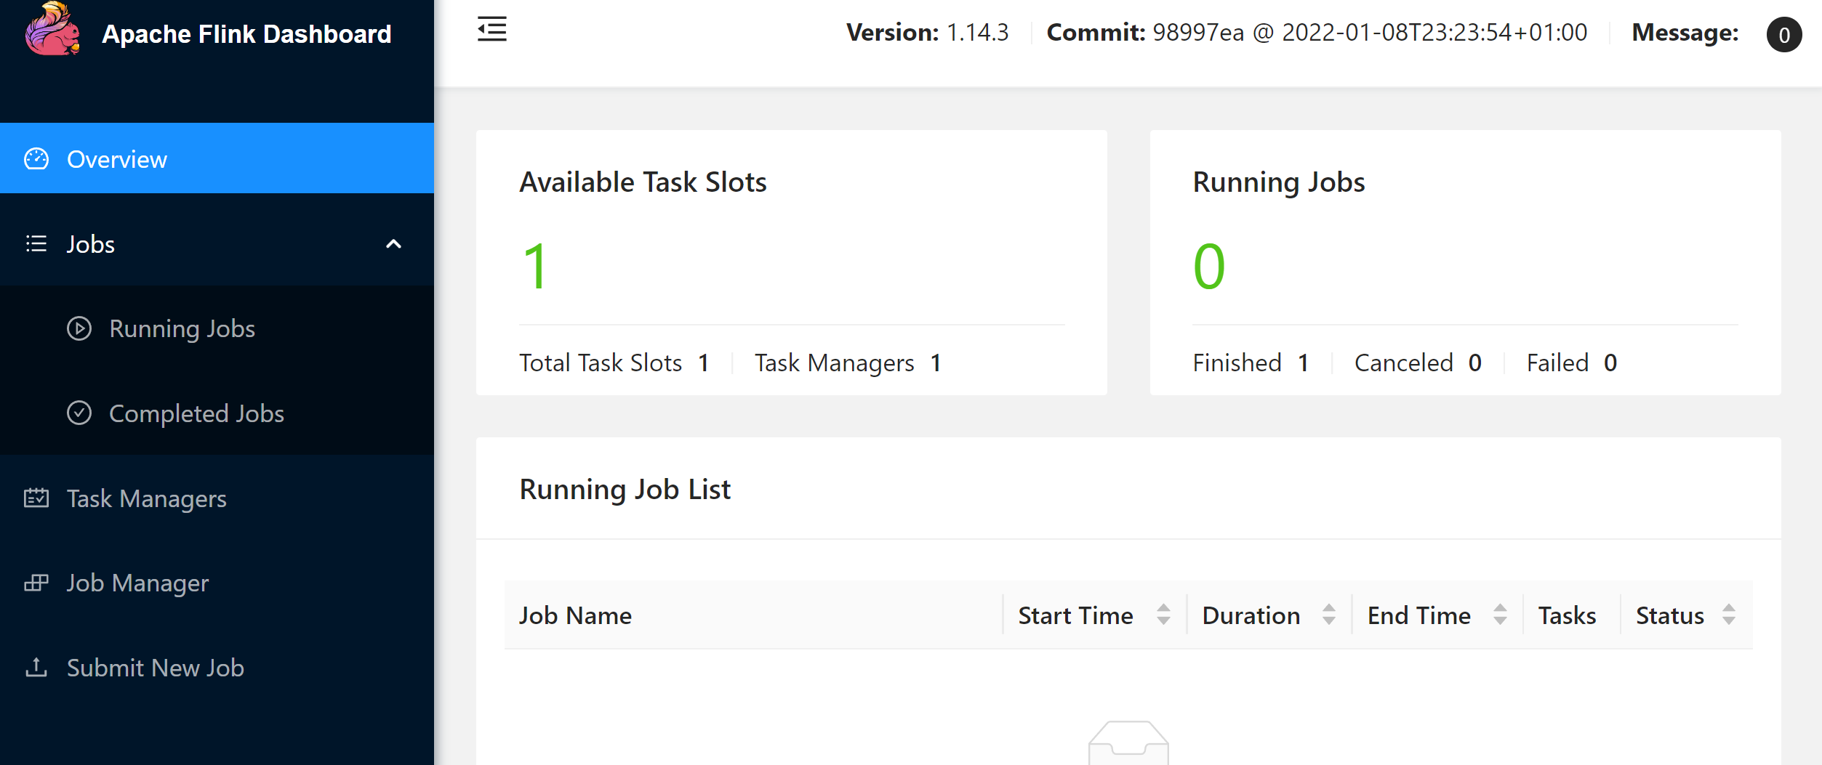Open the message count badge
Image resolution: width=1822 pixels, height=765 pixels.
pos(1783,35)
